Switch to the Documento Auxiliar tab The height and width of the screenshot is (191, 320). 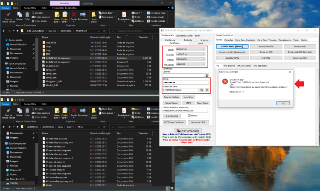tap(184, 35)
